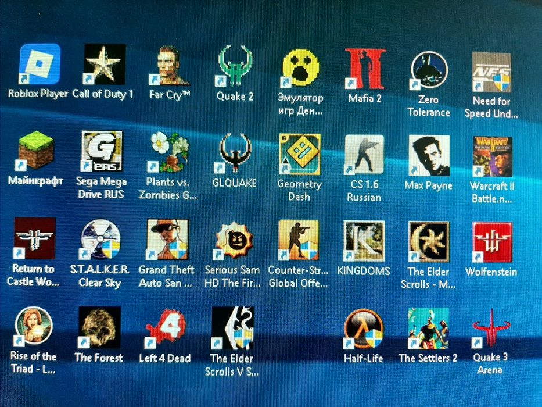Select S.T.A.L.K.E.R. Clear Sky icon
Screen dimensions: 542x407
click(x=100, y=239)
